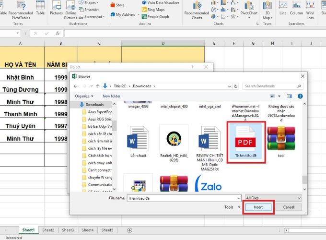Add a new sheet with plus button
Image resolution: width=326 pixels, height=240 pixels.
pos(129,230)
